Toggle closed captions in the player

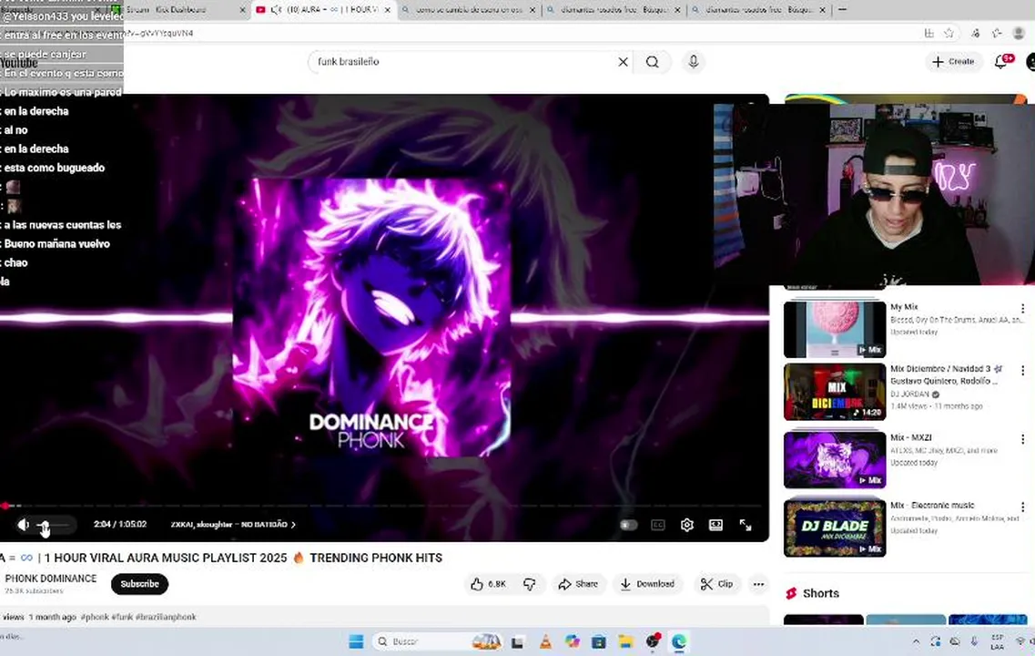[x=658, y=525]
